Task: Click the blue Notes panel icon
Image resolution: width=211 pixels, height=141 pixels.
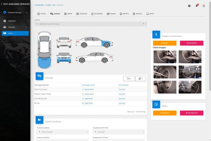Action: (x=156, y=104)
